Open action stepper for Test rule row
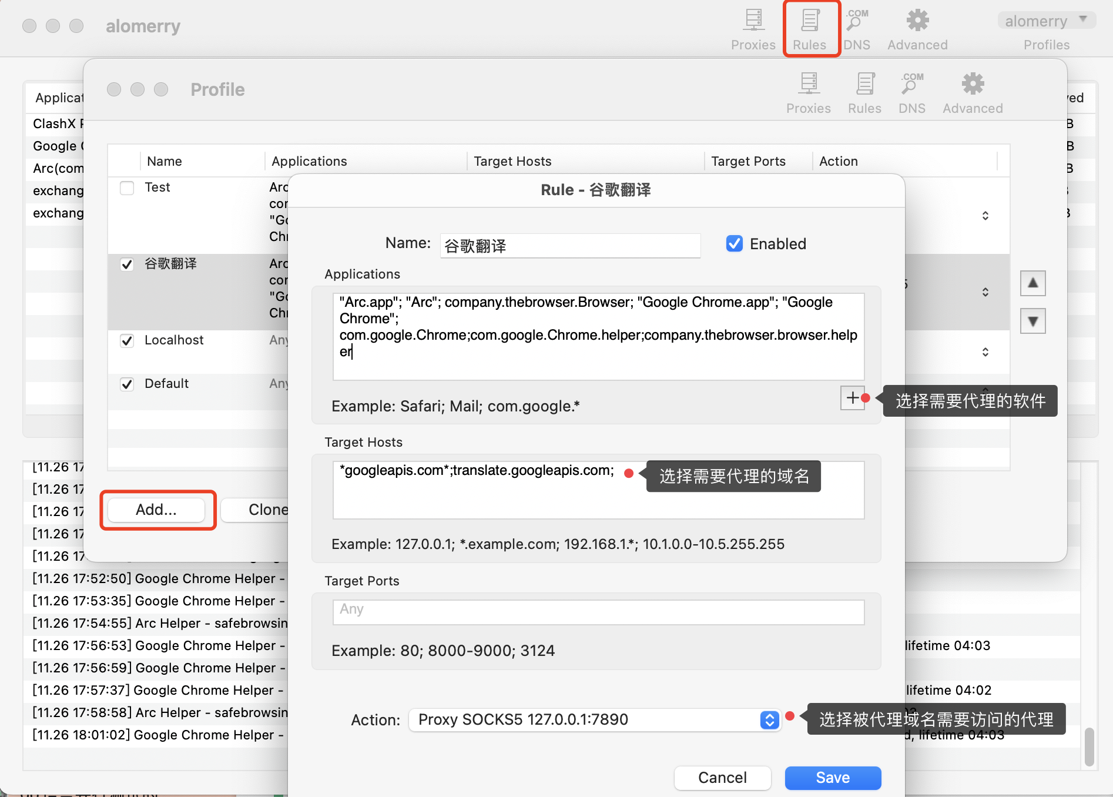1113x797 pixels. coord(985,216)
